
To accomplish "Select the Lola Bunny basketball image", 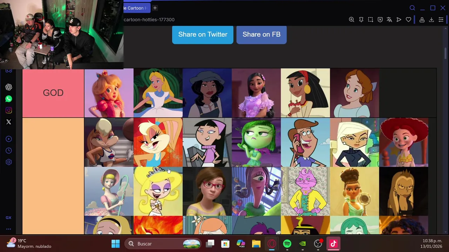I will [109, 142].
